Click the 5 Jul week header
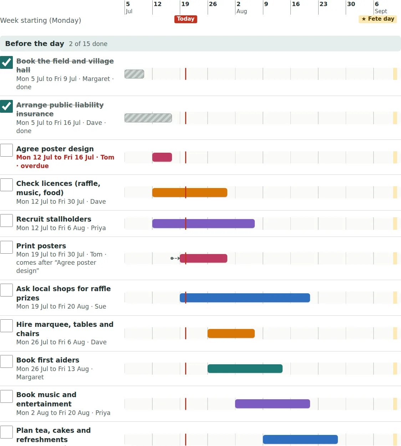This screenshot has height=446, width=401. tap(129, 7)
